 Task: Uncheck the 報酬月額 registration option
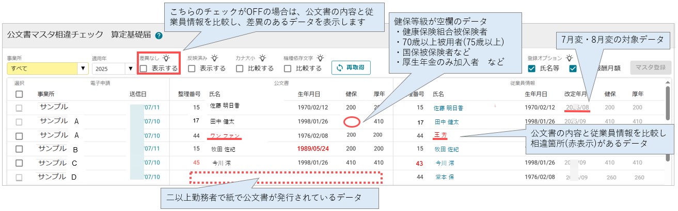573,68
